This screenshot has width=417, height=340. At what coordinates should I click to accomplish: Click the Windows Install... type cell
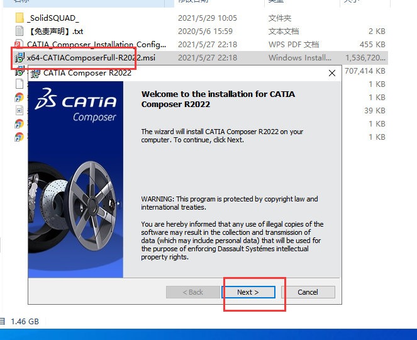tap(300, 58)
